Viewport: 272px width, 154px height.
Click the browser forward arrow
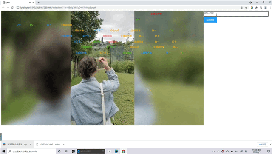pyautogui.click(x=8, y=8)
